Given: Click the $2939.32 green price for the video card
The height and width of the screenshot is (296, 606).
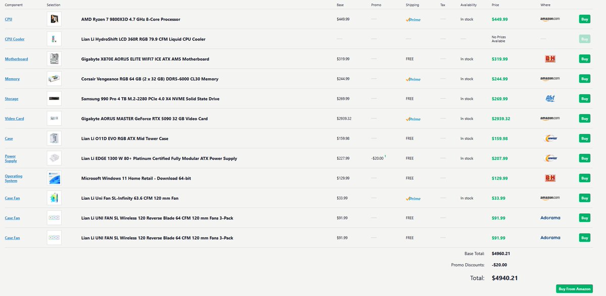Looking at the screenshot, I should [x=501, y=119].
